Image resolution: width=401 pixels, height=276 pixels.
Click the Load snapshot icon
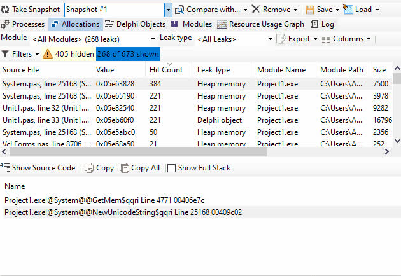coord(348,10)
